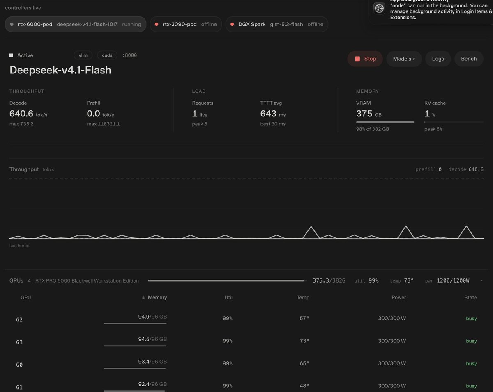Open the Models dropdown

coord(404,59)
